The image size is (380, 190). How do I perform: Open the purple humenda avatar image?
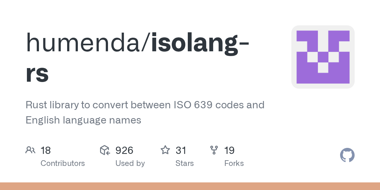pyautogui.click(x=323, y=57)
